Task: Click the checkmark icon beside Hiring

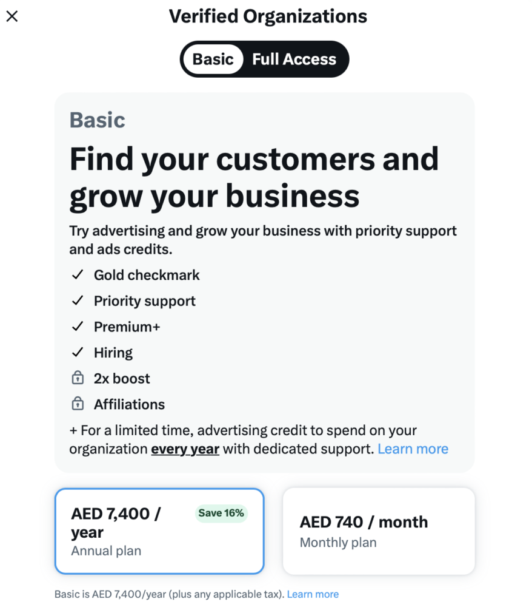Action: point(77,353)
